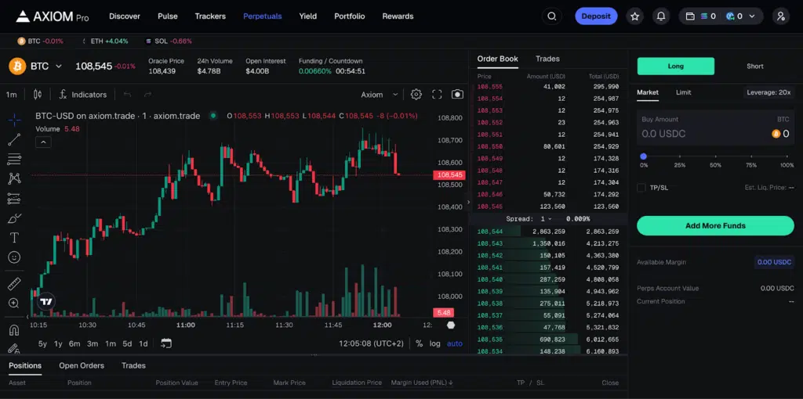Select the text annotation tool

click(x=14, y=238)
